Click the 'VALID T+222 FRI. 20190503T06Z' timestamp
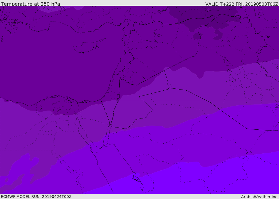Viewport: 279px width, 199px height. tap(241, 4)
